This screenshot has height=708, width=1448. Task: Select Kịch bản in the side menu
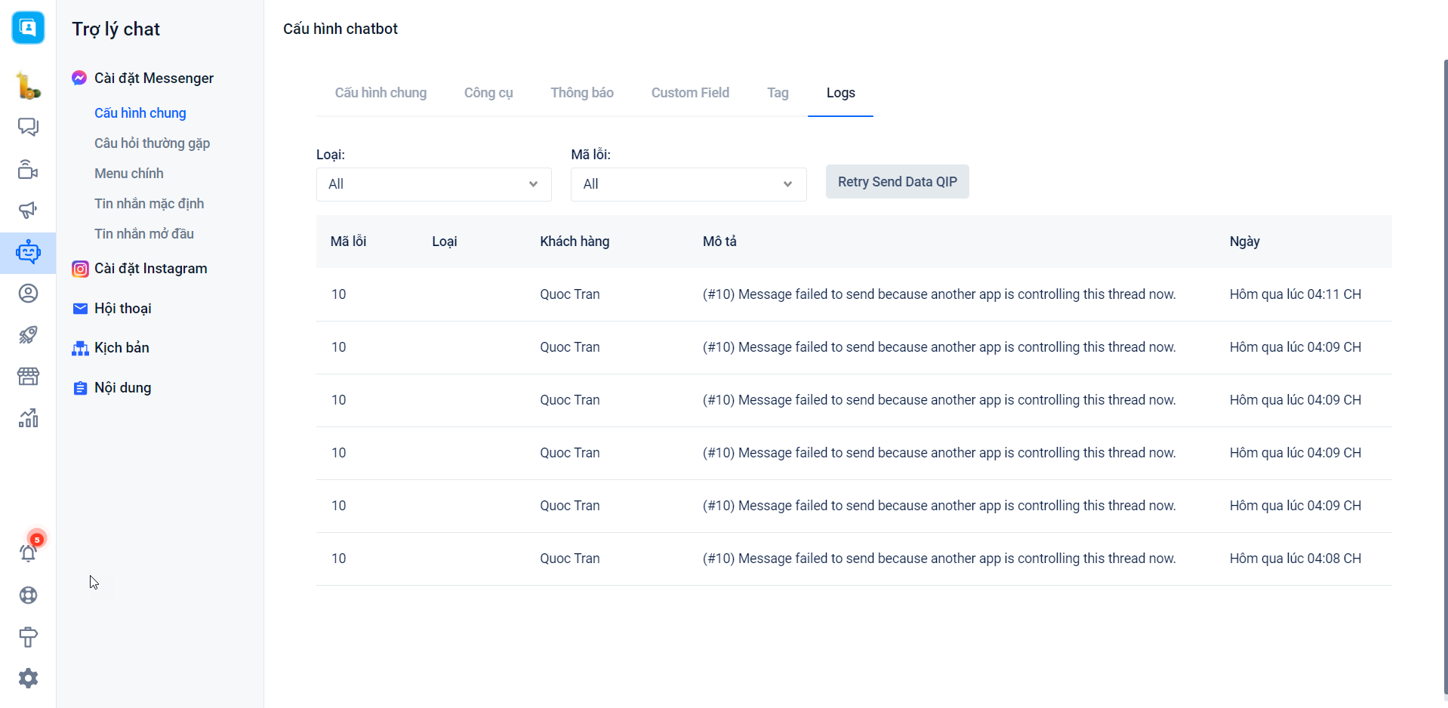[122, 348]
